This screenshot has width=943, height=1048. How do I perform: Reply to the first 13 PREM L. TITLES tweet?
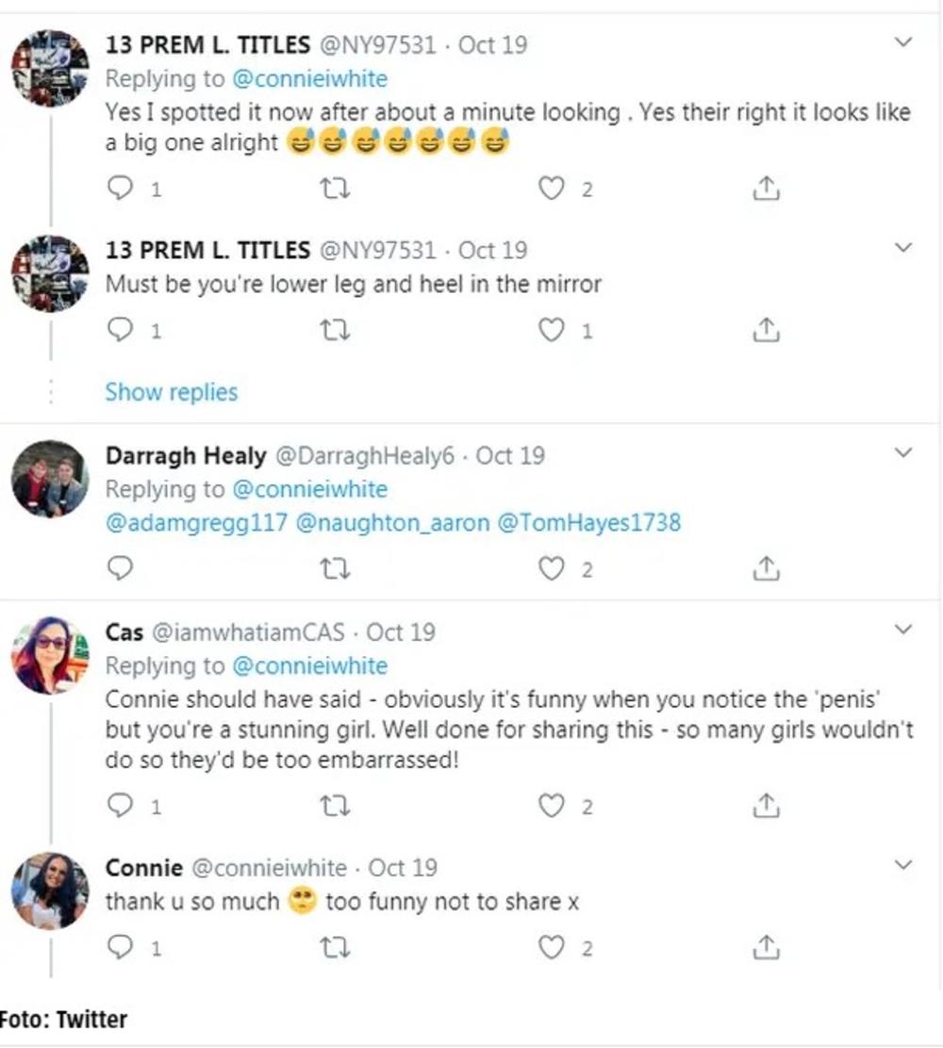point(120,188)
